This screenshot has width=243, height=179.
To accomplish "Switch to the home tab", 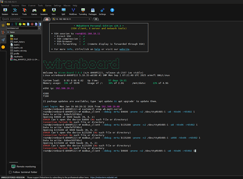I will click(x=47, y=19).
